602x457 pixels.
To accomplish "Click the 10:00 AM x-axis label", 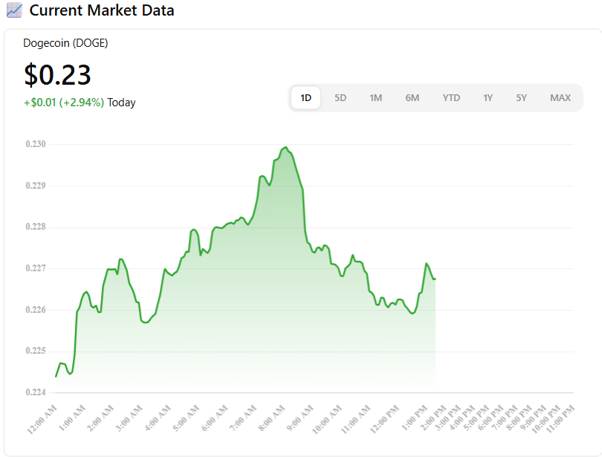I will (327, 419).
